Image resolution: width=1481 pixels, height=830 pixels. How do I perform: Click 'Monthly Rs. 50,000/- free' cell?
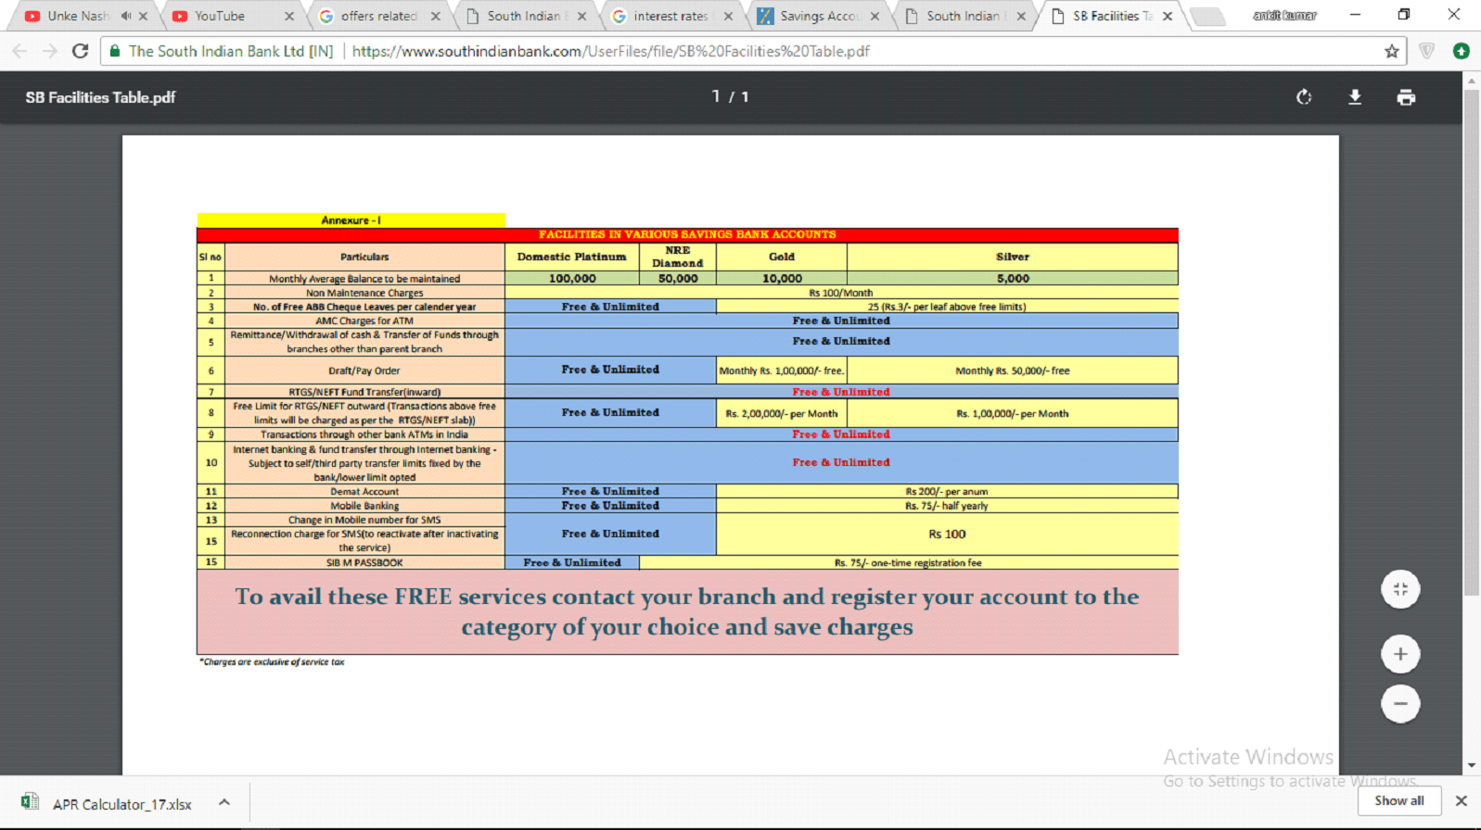click(x=1013, y=371)
